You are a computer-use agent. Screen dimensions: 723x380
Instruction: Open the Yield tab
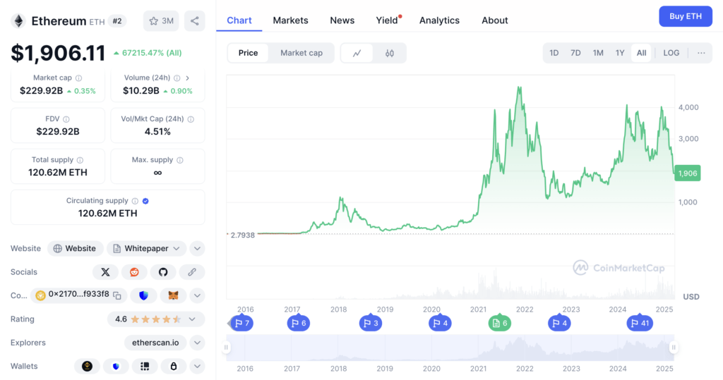[387, 20]
